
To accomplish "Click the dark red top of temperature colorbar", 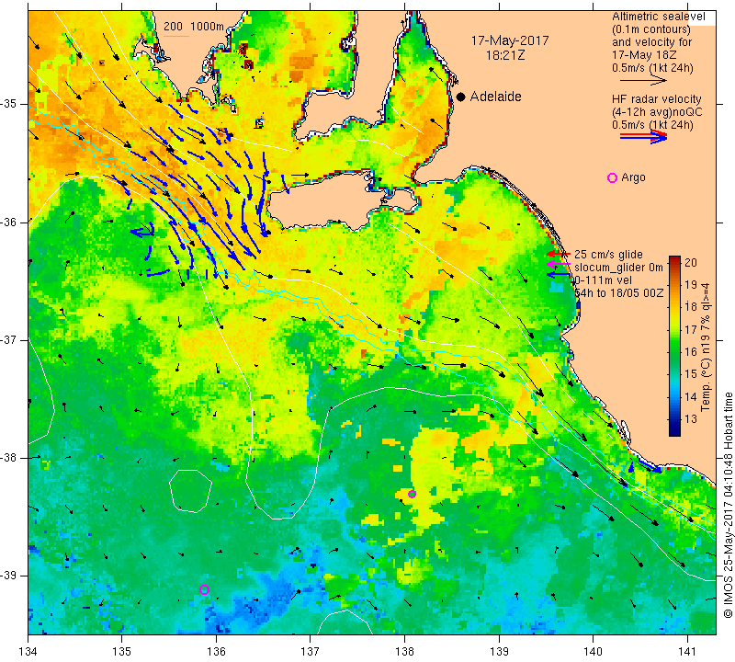I will pos(674,260).
